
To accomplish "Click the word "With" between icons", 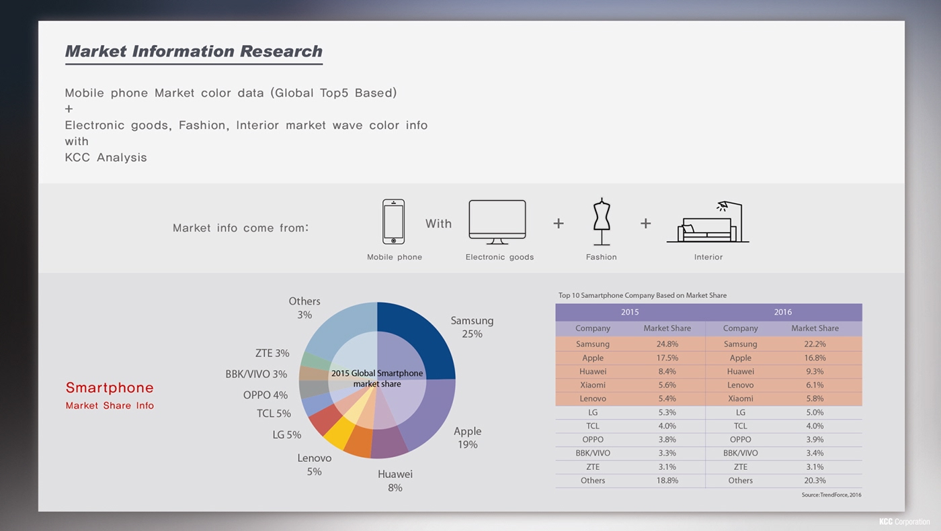I will pos(438,224).
